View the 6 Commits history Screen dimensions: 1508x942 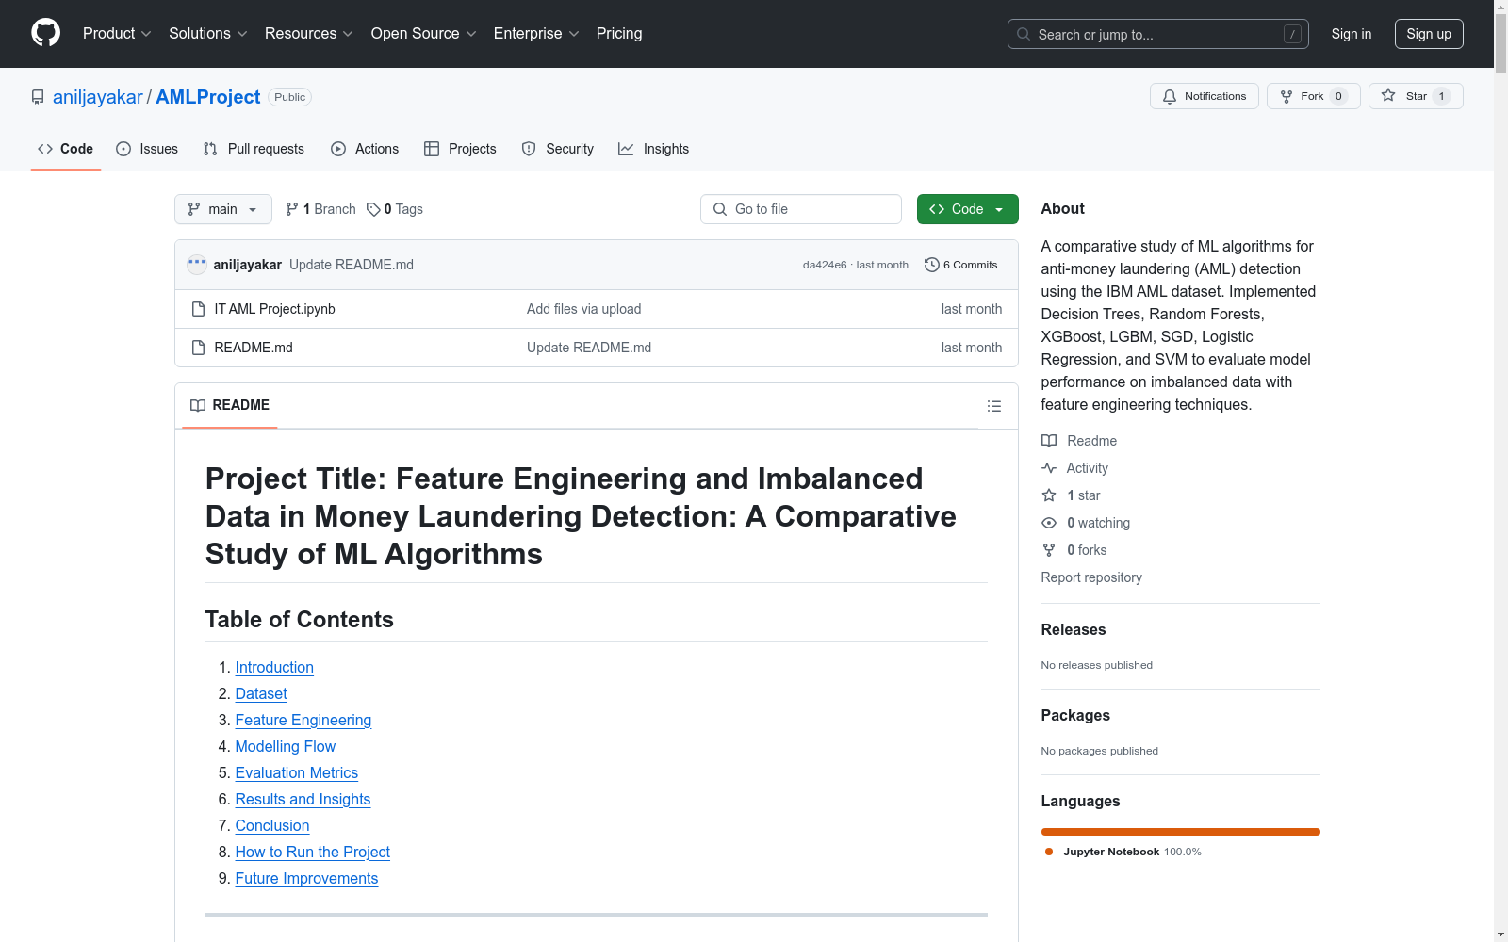pyautogui.click(x=961, y=265)
